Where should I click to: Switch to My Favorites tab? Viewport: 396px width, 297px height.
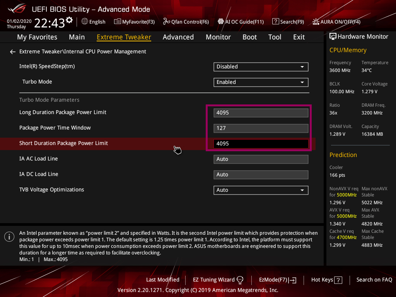click(37, 37)
